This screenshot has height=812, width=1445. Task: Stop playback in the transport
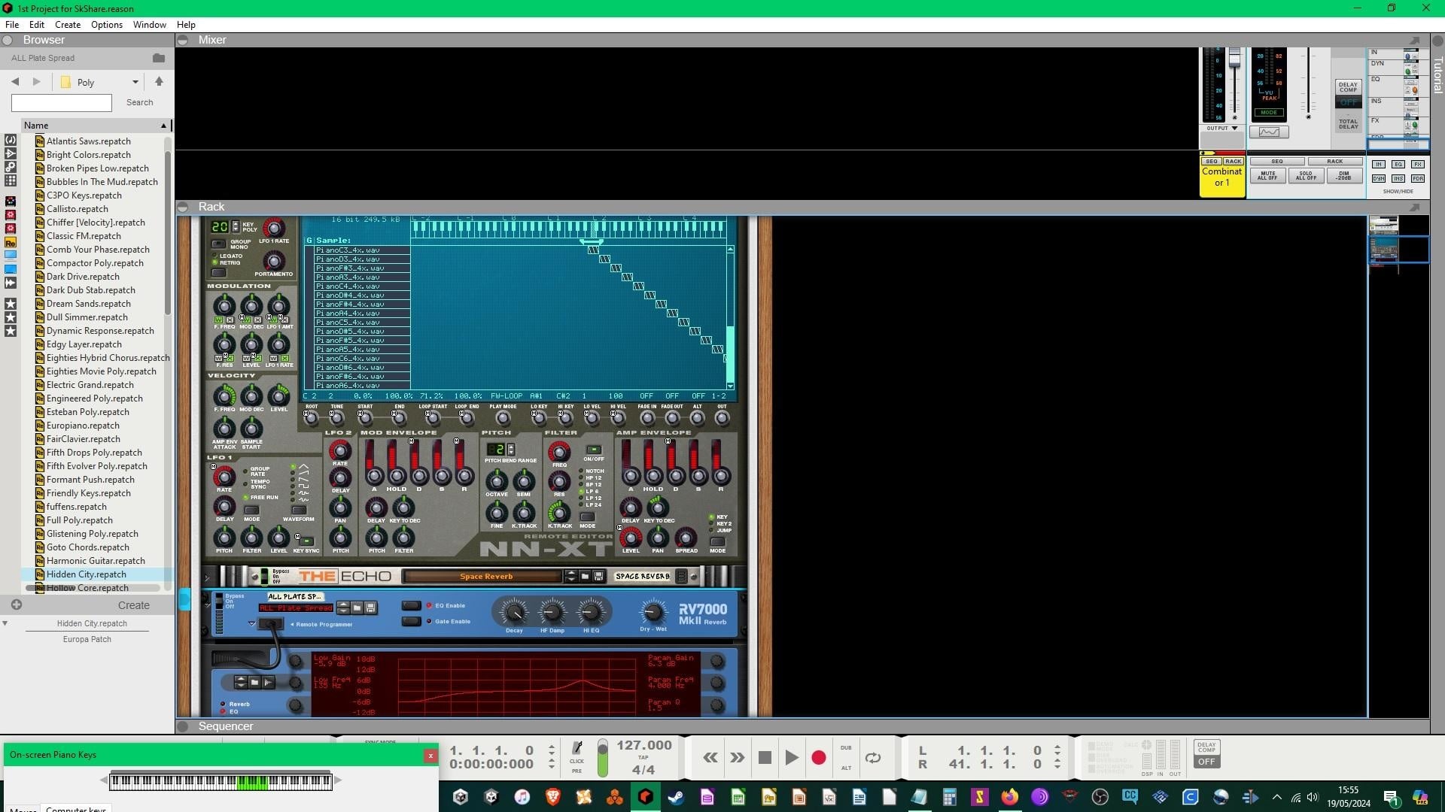point(765,758)
